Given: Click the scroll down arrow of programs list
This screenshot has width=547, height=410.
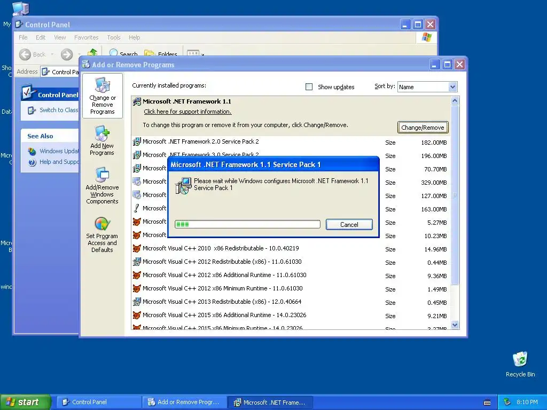Looking at the screenshot, I should tap(455, 325).
